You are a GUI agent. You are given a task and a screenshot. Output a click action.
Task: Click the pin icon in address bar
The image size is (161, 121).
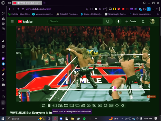pyautogui.click(x=87, y=9)
